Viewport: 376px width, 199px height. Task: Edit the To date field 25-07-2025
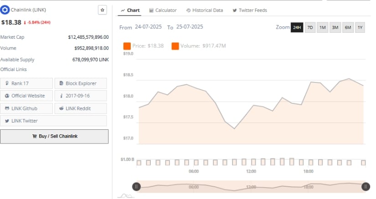[x=190, y=27]
